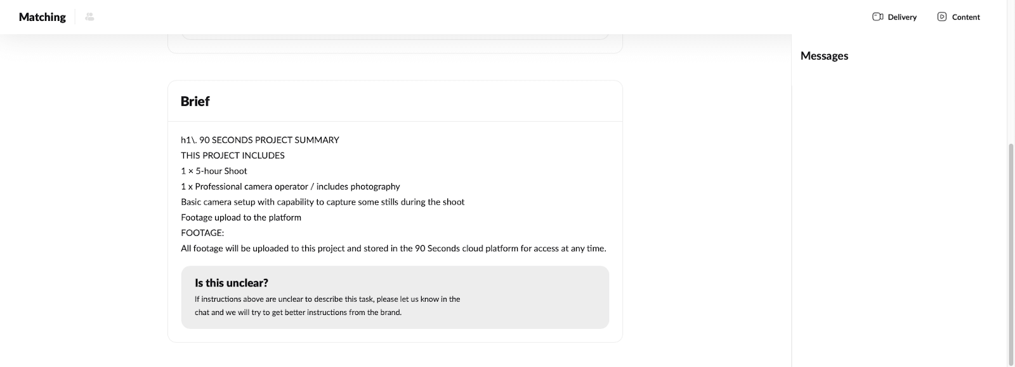This screenshot has height=367, width=1015.
Task: Click the empty Messages panel area
Action: 898,209
